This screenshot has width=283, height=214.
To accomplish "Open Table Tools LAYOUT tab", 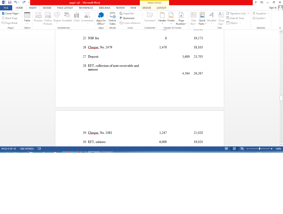I will [161, 8].
